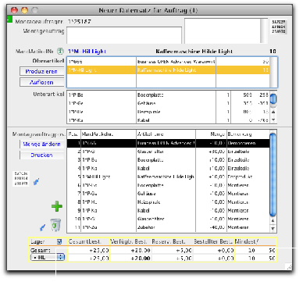
Task: Open the HL warehouse dropdown
Action: [x=48, y=258]
